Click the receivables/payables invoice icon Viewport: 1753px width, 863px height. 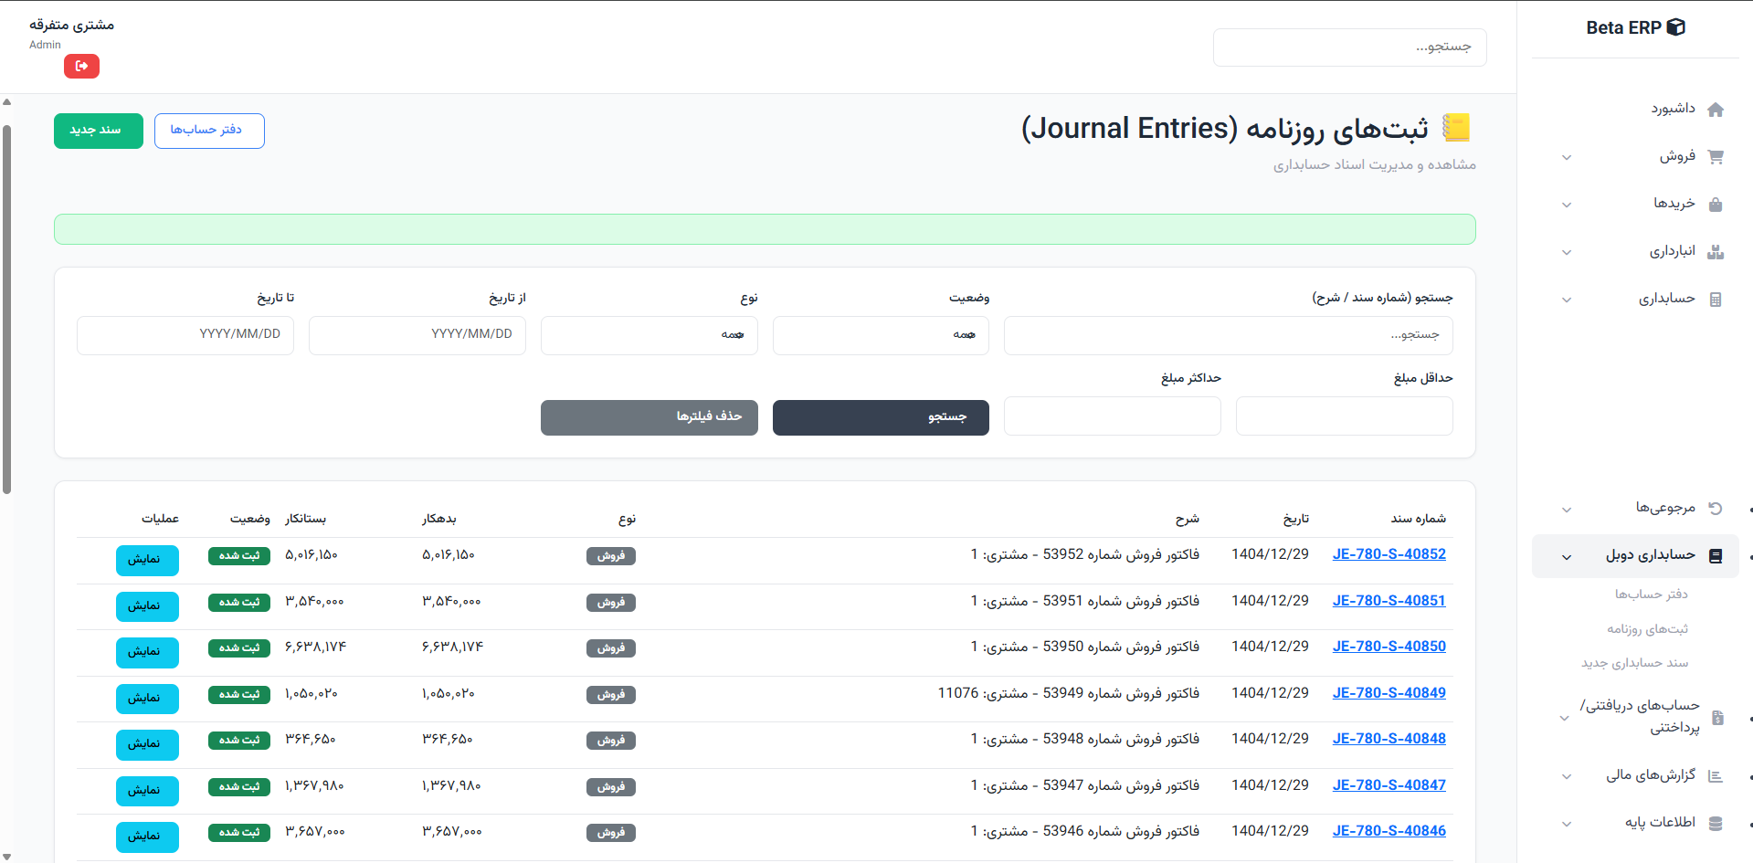(x=1717, y=718)
